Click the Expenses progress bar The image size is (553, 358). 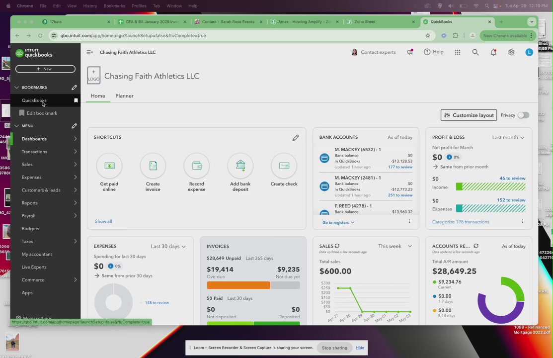click(490, 209)
